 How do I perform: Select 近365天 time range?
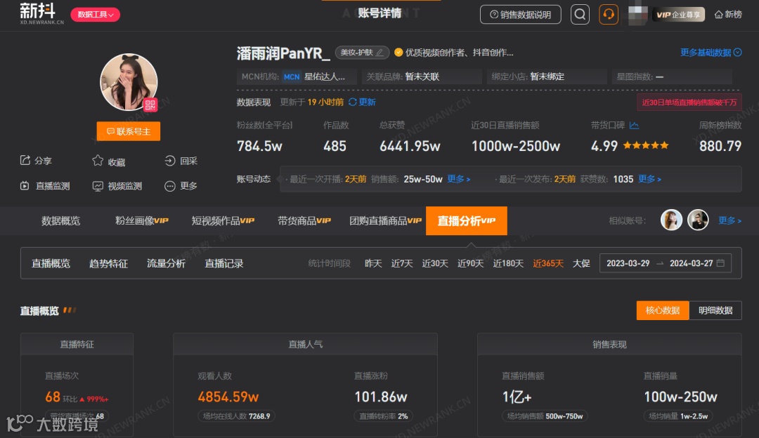tap(548, 263)
